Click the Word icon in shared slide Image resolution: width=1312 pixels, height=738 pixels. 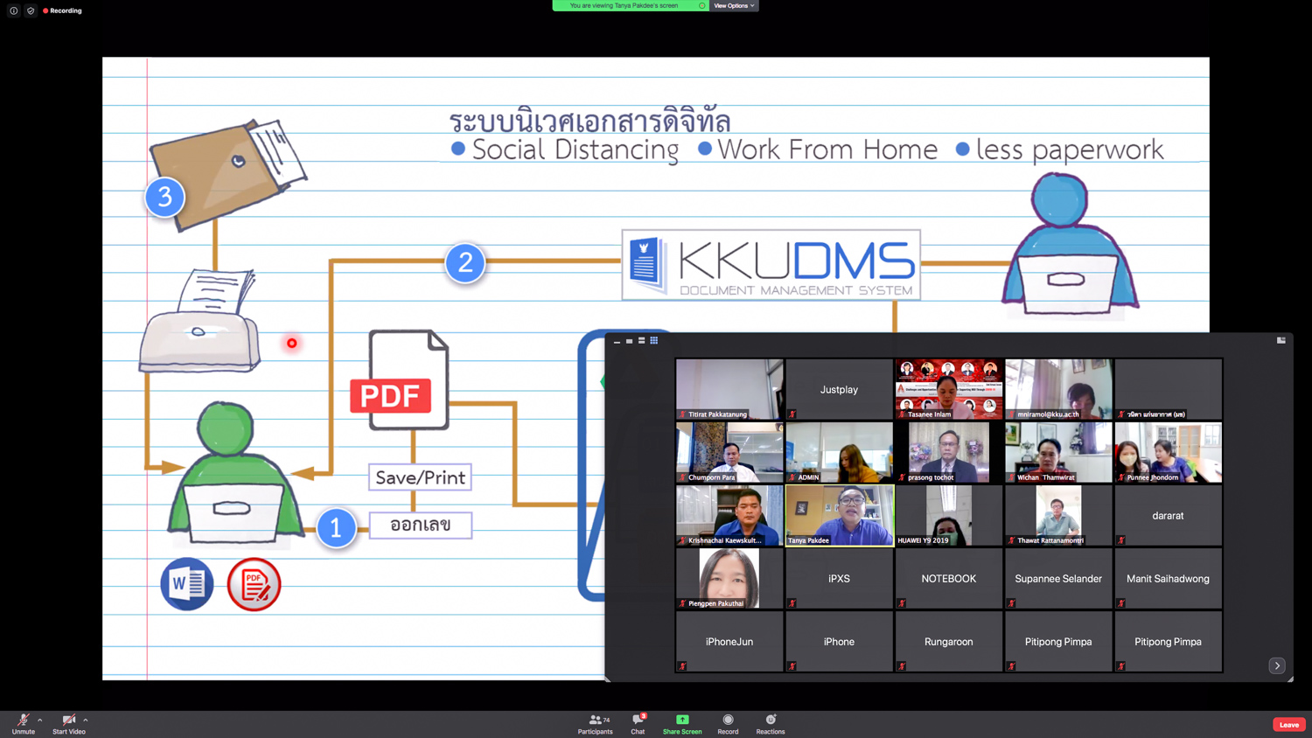tap(187, 583)
